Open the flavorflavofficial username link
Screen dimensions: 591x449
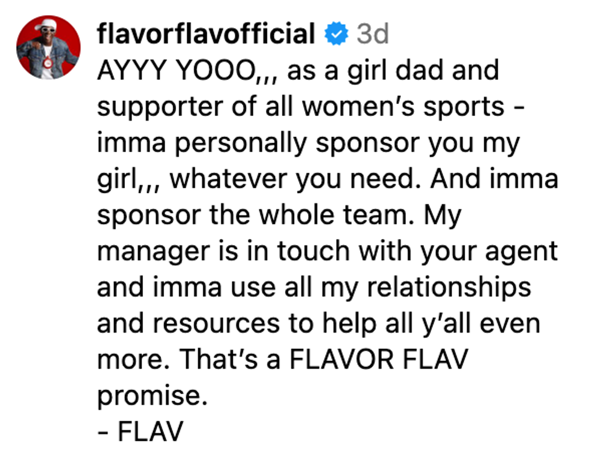click(206, 34)
